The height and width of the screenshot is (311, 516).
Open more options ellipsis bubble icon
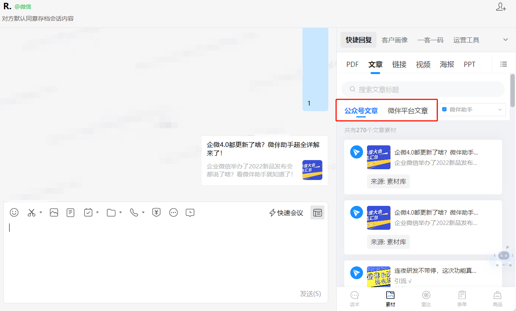(x=173, y=213)
